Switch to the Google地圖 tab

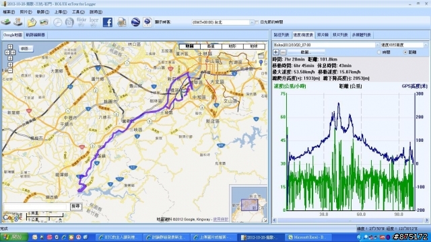13,35
